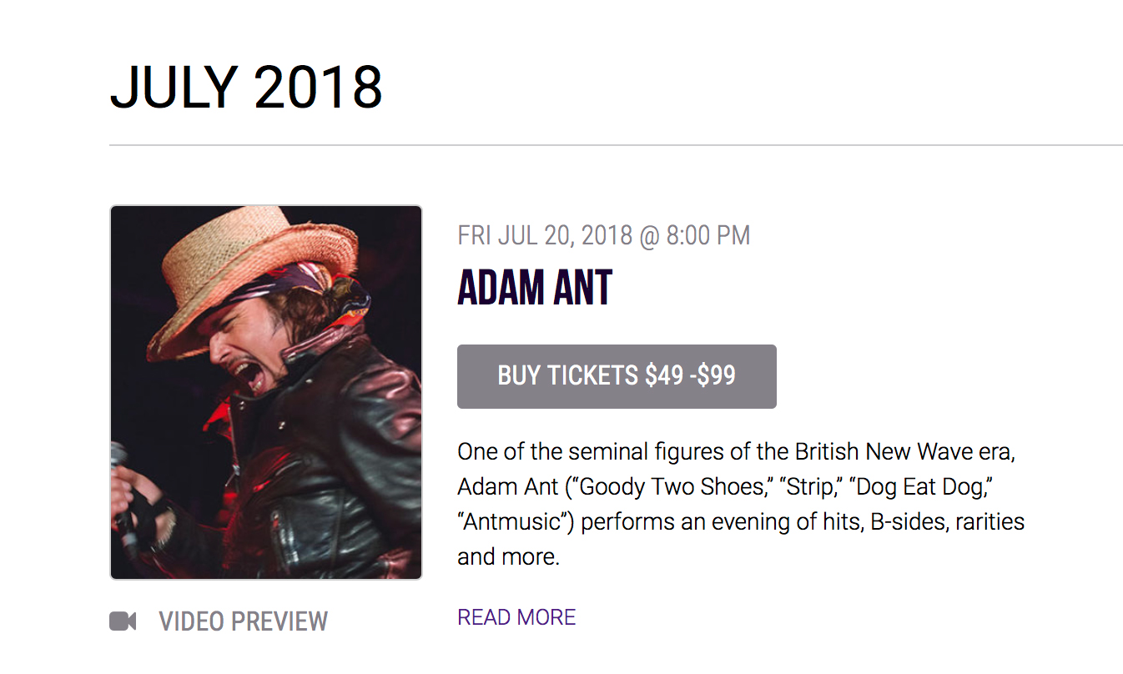Open the READ MORE link
1123x674 pixels.
(516, 617)
